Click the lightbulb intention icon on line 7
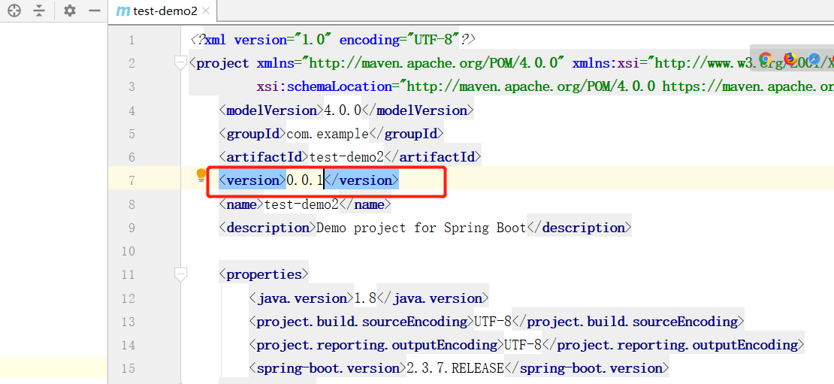834x384 pixels. pyautogui.click(x=201, y=176)
